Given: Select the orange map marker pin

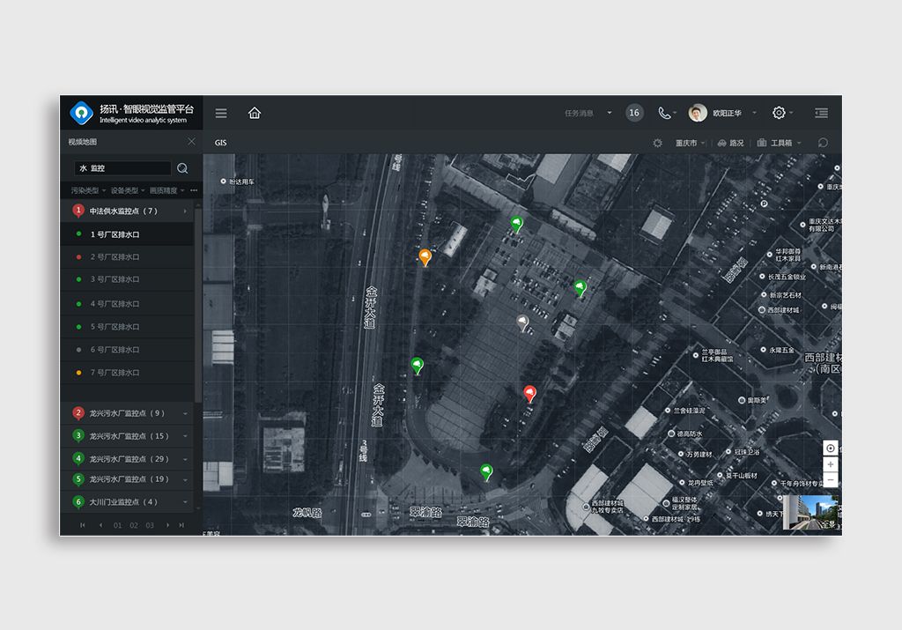Looking at the screenshot, I should coord(425,257).
